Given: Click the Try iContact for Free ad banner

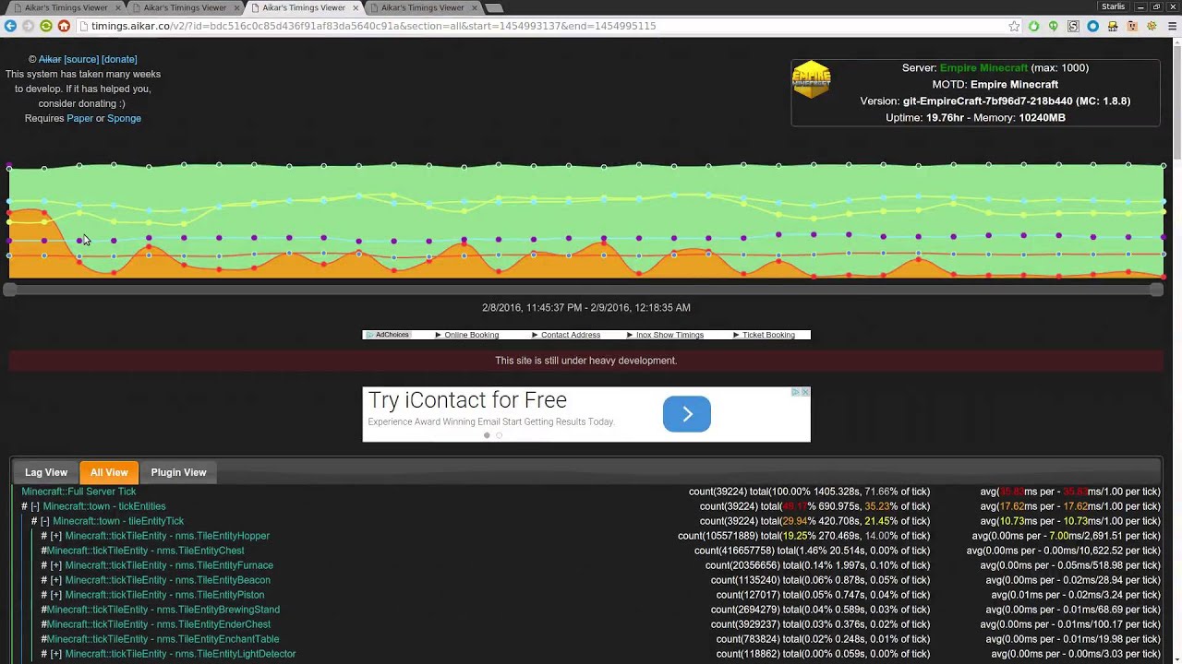Looking at the screenshot, I should (x=586, y=414).
